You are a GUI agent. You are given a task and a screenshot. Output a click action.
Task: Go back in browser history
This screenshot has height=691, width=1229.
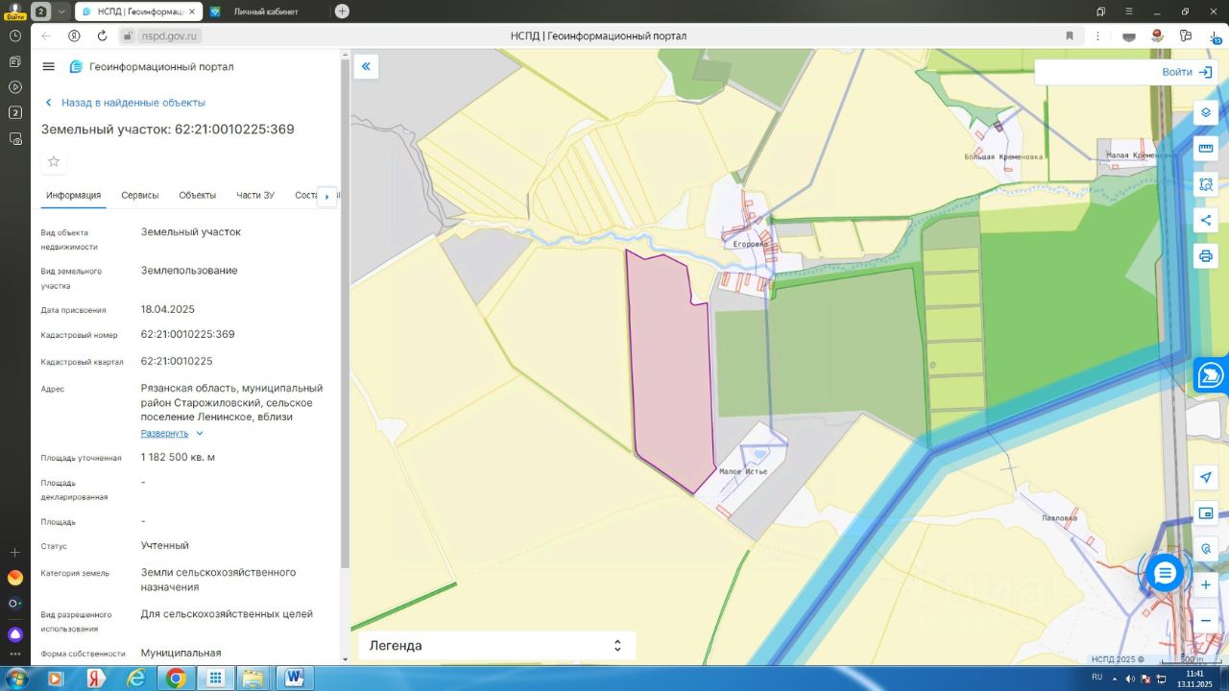pyautogui.click(x=46, y=36)
